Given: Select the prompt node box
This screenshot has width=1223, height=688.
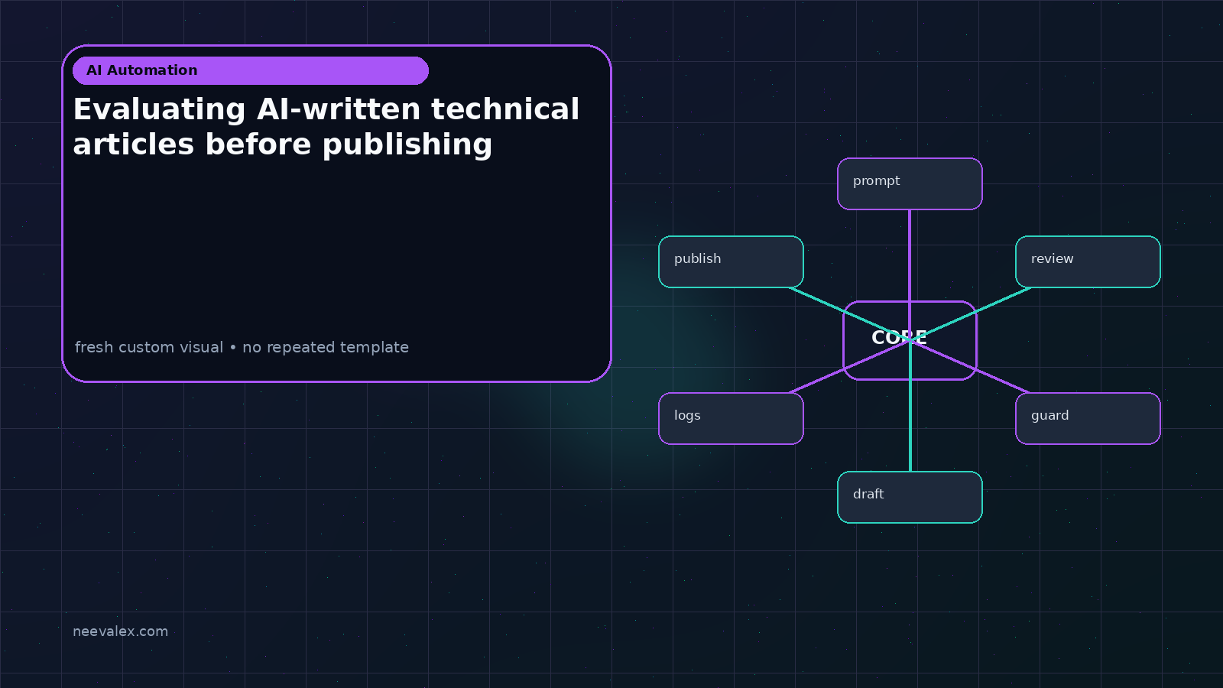Looking at the screenshot, I should pyautogui.click(x=910, y=183).
